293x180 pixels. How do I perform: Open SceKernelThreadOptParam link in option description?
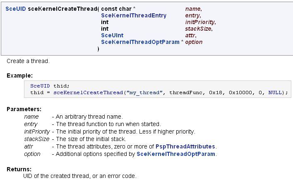[x=176, y=154]
